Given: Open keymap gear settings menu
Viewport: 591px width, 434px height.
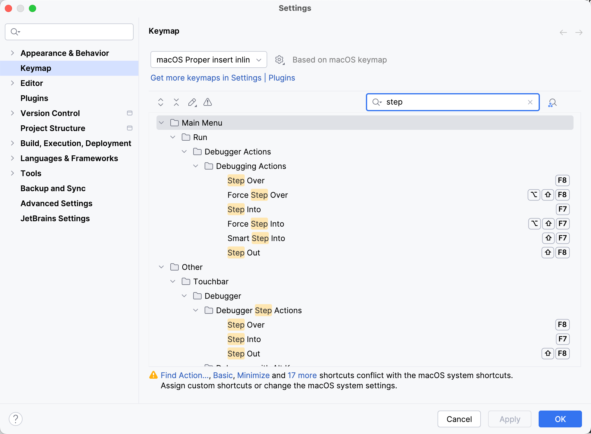Looking at the screenshot, I should click(280, 60).
